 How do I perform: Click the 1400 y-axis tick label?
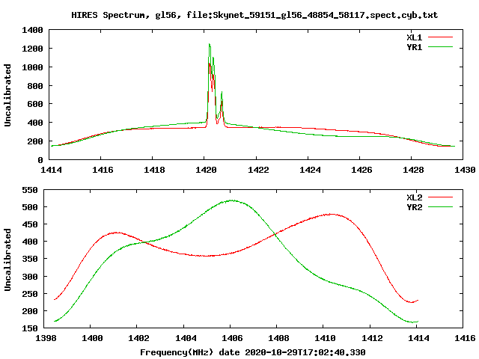click(32, 30)
